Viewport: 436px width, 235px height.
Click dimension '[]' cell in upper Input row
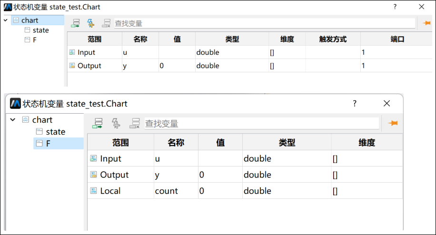[287, 52]
